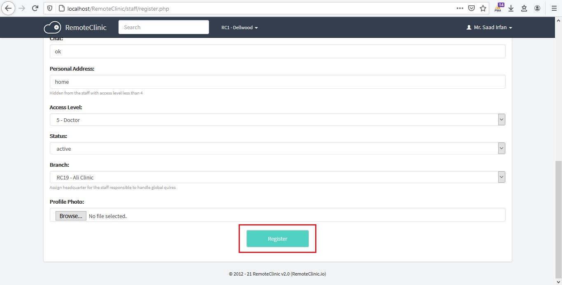Go back to the previous page
Image resolution: width=562 pixels, height=285 pixels.
click(8, 8)
